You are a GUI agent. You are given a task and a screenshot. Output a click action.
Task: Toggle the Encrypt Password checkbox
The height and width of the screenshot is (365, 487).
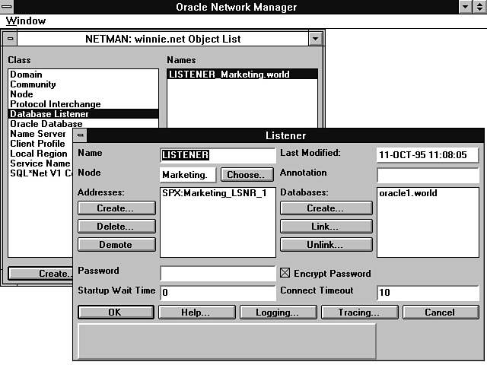click(285, 274)
